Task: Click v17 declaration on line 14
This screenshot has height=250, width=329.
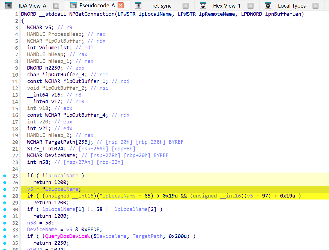Action: pyautogui.click(x=56, y=102)
